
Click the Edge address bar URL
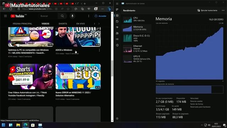(37, 9)
